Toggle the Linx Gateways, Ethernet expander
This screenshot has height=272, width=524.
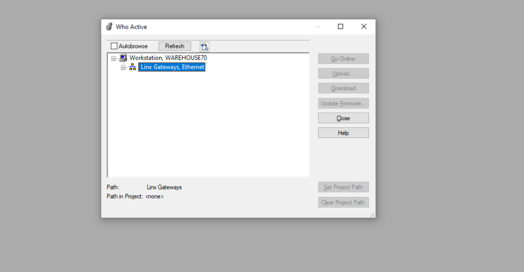(x=123, y=67)
